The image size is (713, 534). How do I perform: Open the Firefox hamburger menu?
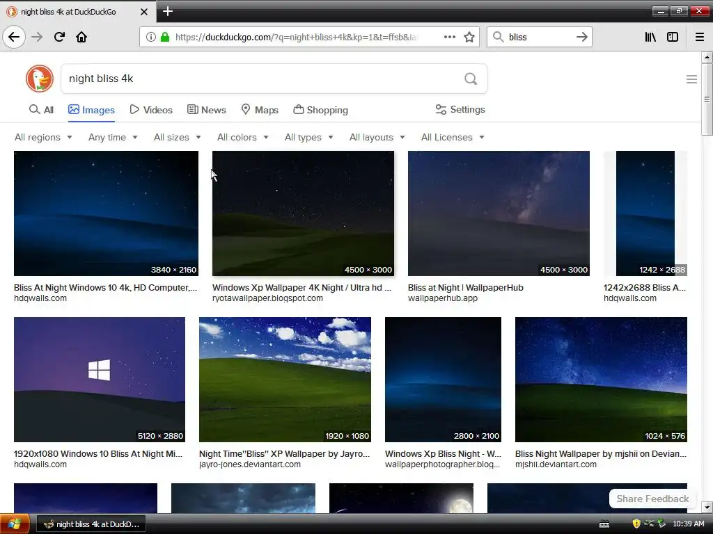(700, 37)
